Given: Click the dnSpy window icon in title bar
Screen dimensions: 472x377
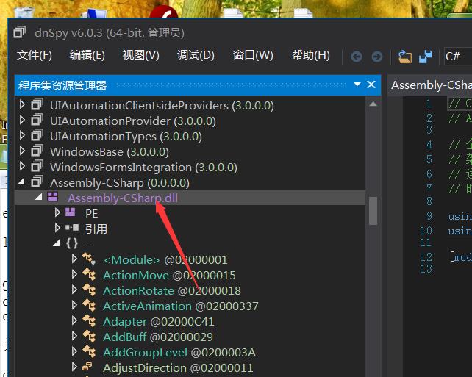Looking at the screenshot, I should coord(20,32).
